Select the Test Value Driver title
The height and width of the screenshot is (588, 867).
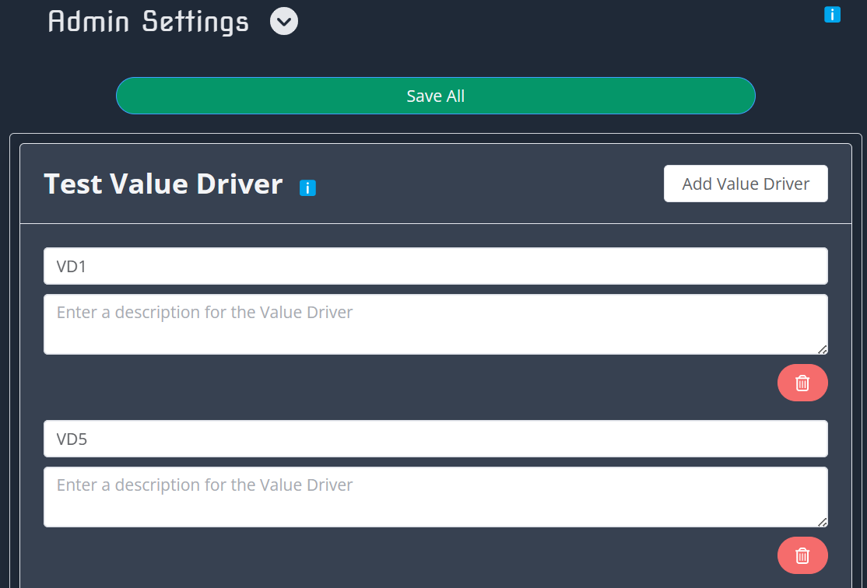click(x=163, y=184)
